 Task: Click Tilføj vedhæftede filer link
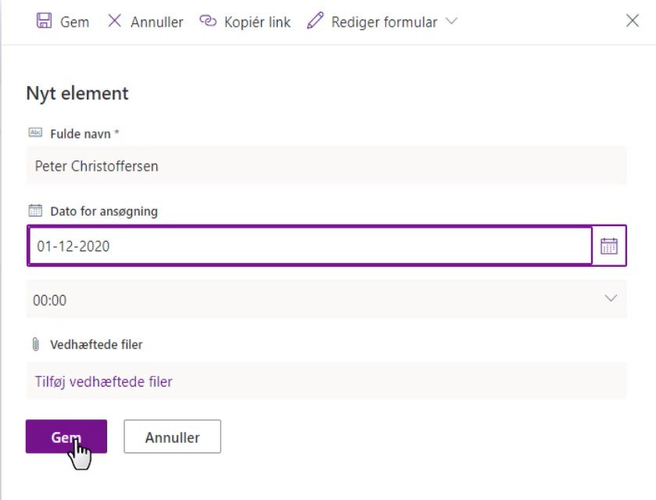click(x=103, y=382)
